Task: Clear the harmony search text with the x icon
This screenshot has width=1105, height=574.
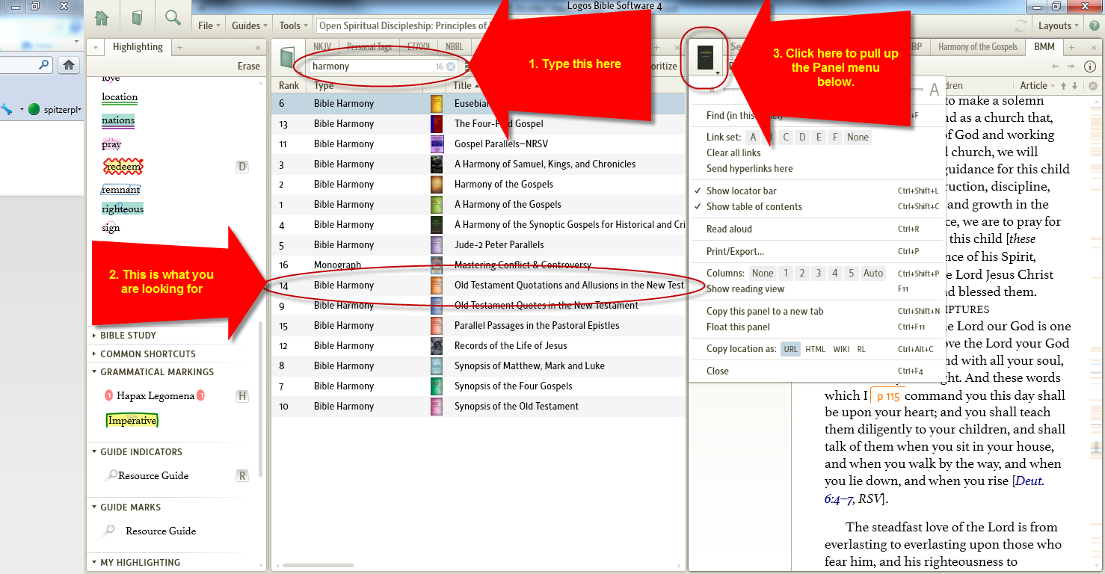Action: (x=451, y=67)
